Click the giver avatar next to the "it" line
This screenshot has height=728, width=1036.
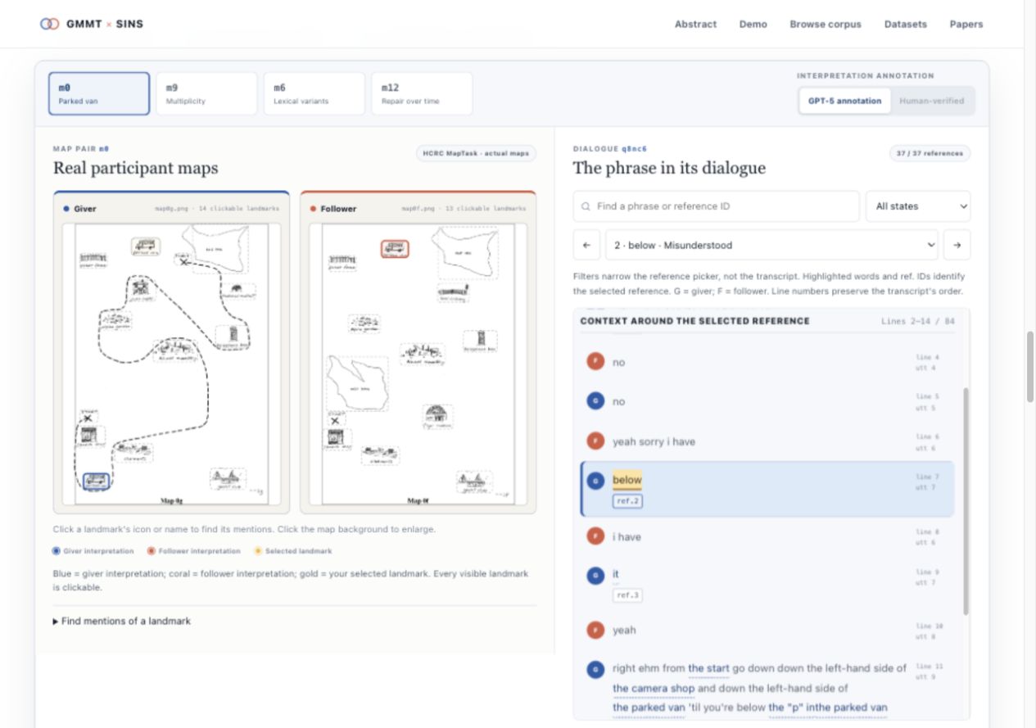pyautogui.click(x=596, y=575)
